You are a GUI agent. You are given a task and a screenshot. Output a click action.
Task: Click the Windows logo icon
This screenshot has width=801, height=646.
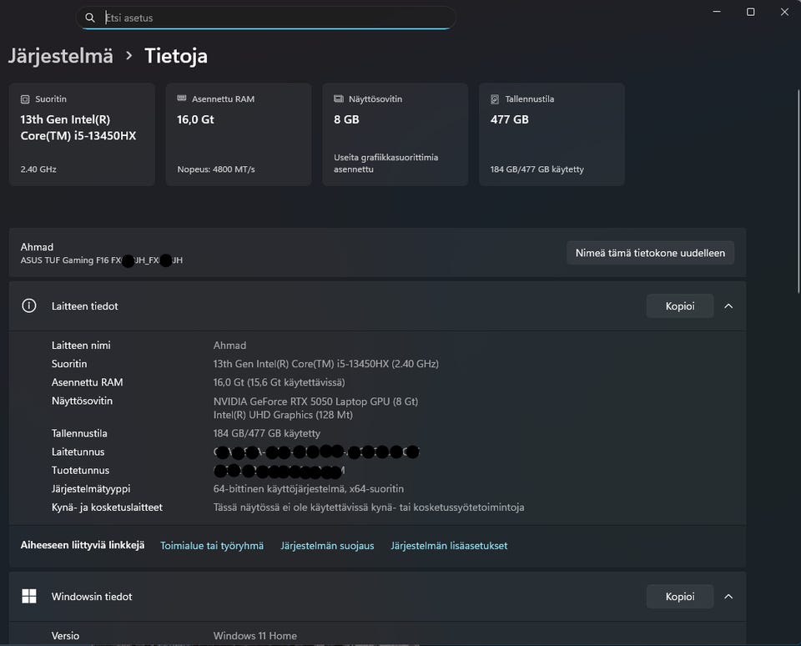pyautogui.click(x=29, y=596)
